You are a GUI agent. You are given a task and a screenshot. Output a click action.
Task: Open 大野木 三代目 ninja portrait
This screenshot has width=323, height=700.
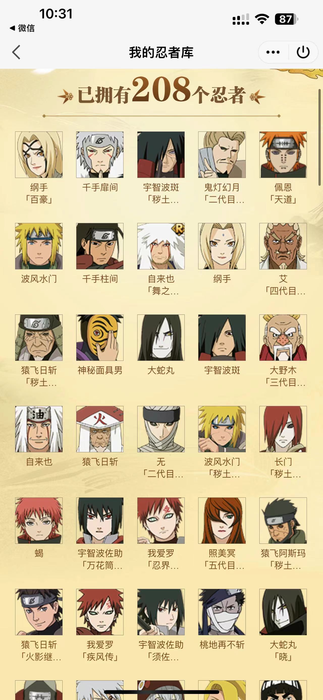click(283, 338)
